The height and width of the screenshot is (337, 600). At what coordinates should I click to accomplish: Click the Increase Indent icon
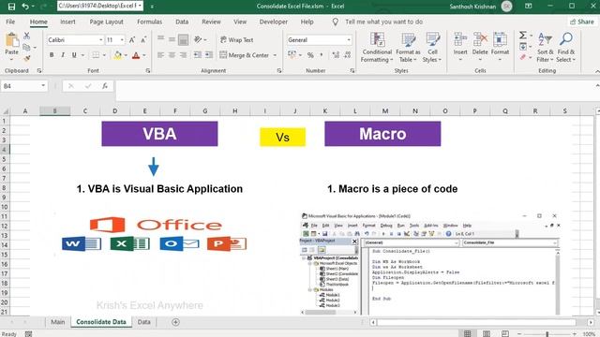[209, 55]
